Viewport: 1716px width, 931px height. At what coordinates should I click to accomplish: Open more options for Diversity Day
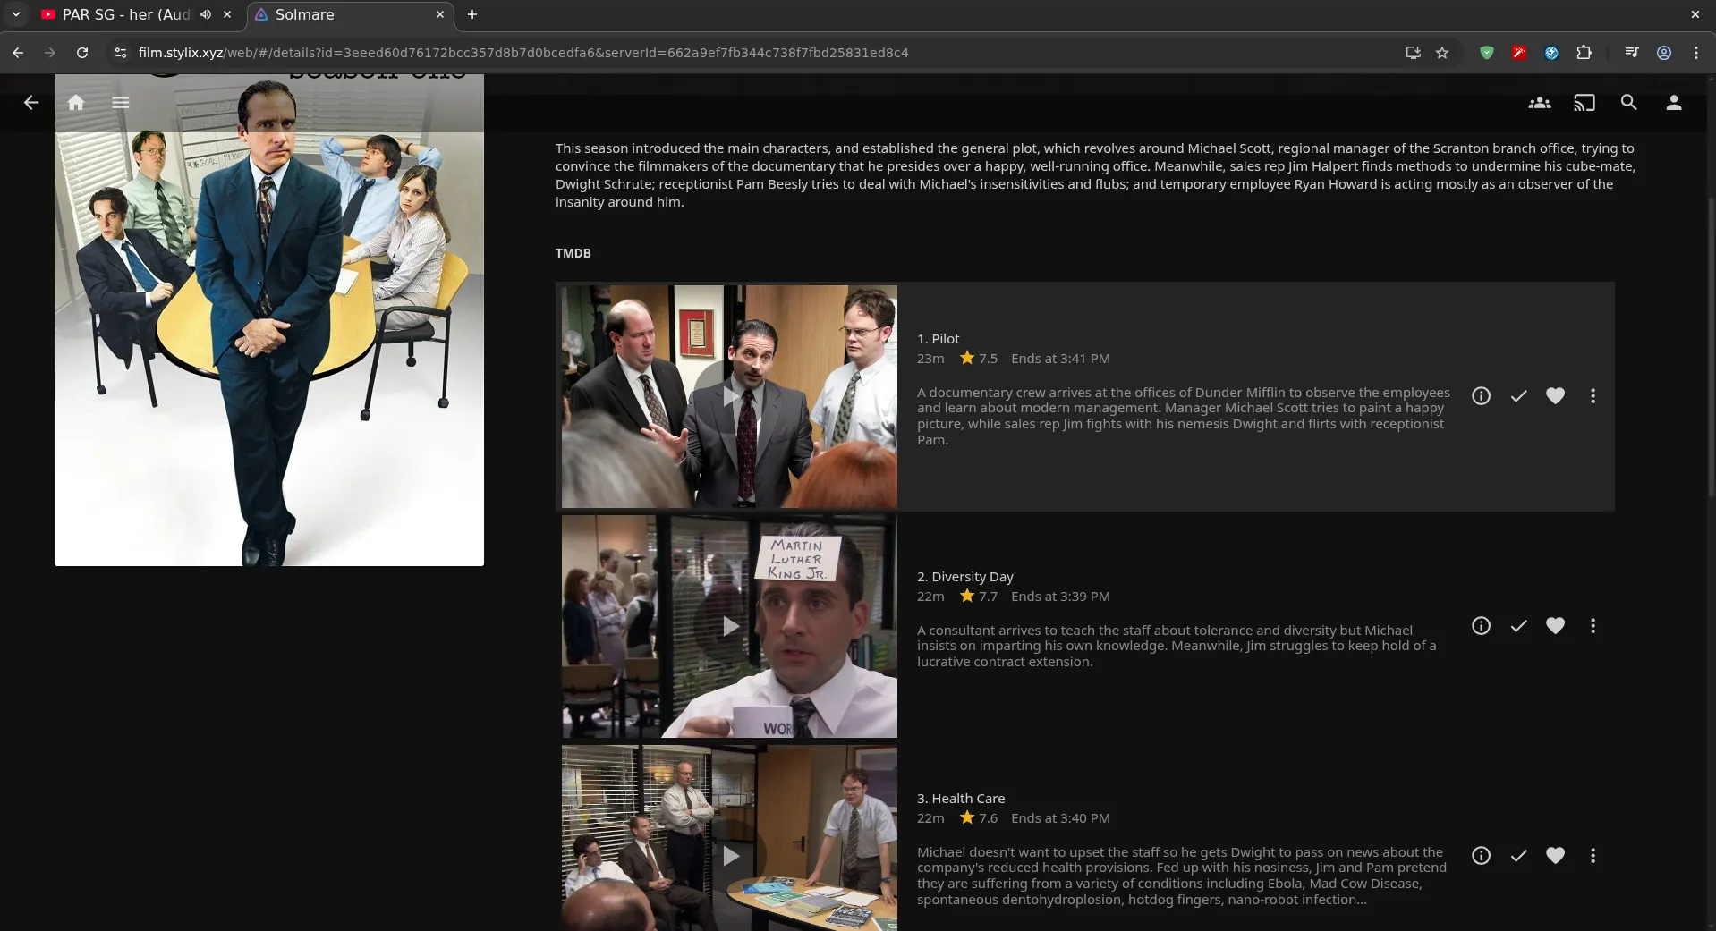[x=1593, y=626]
